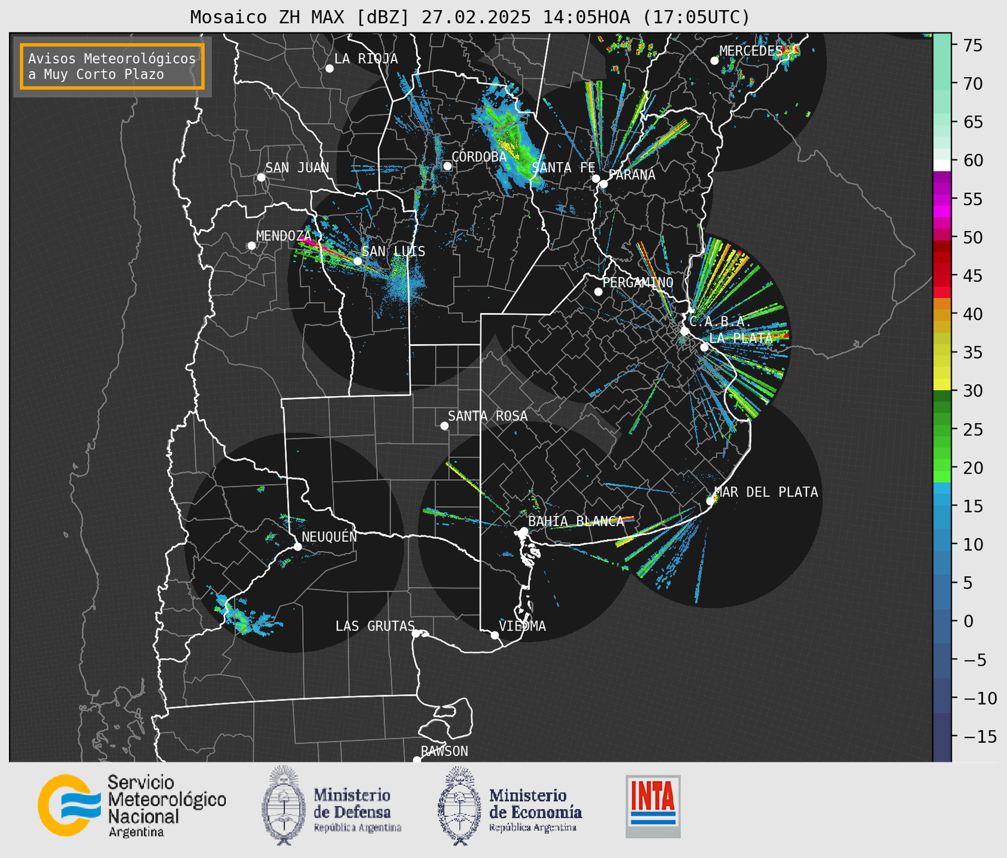Select the SAN JUAN city dot
1007x858 pixels.
click(261, 177)
